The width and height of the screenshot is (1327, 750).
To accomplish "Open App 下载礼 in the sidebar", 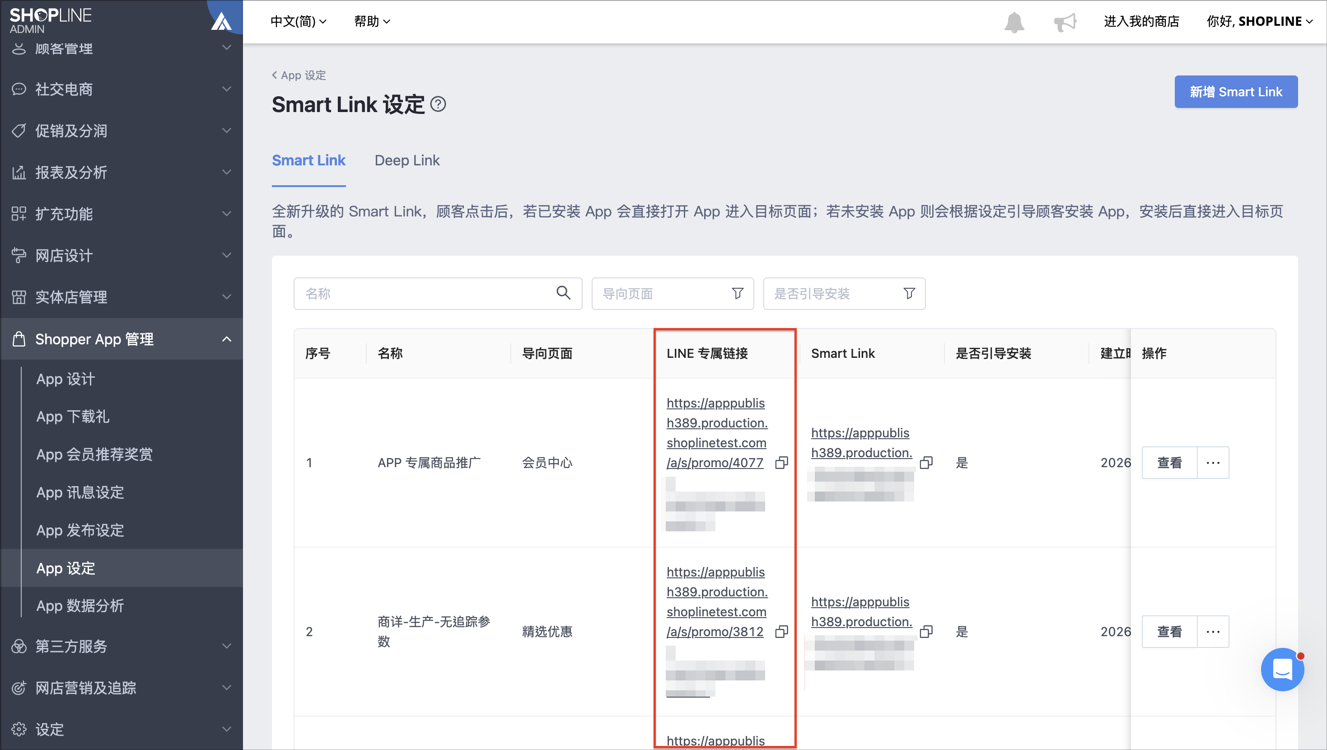I will (73, 417).
